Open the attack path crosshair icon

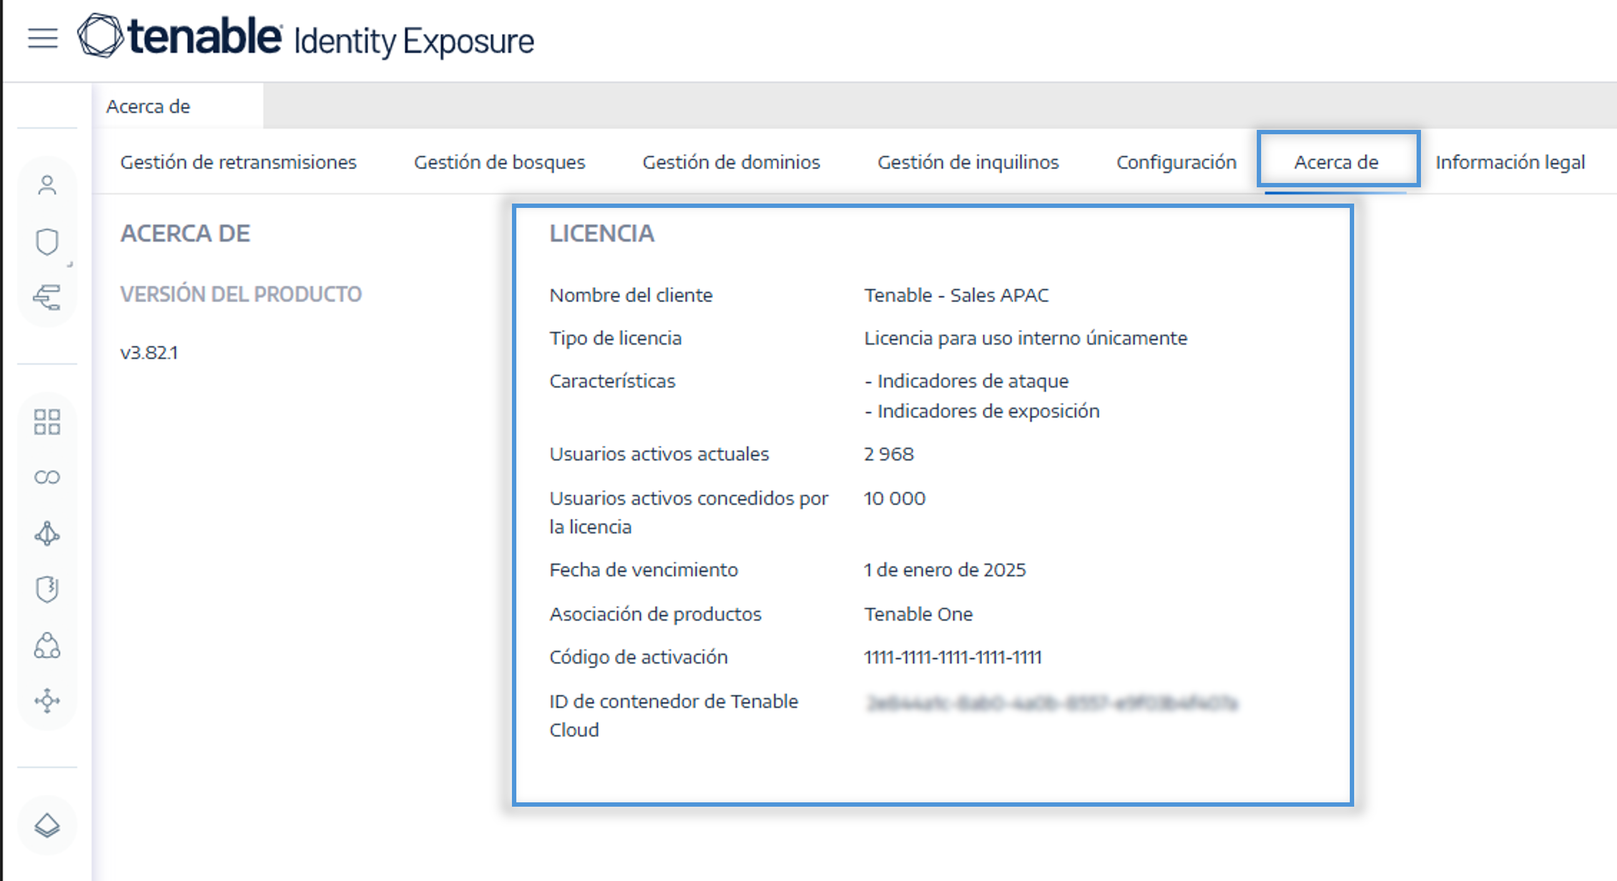47,700
